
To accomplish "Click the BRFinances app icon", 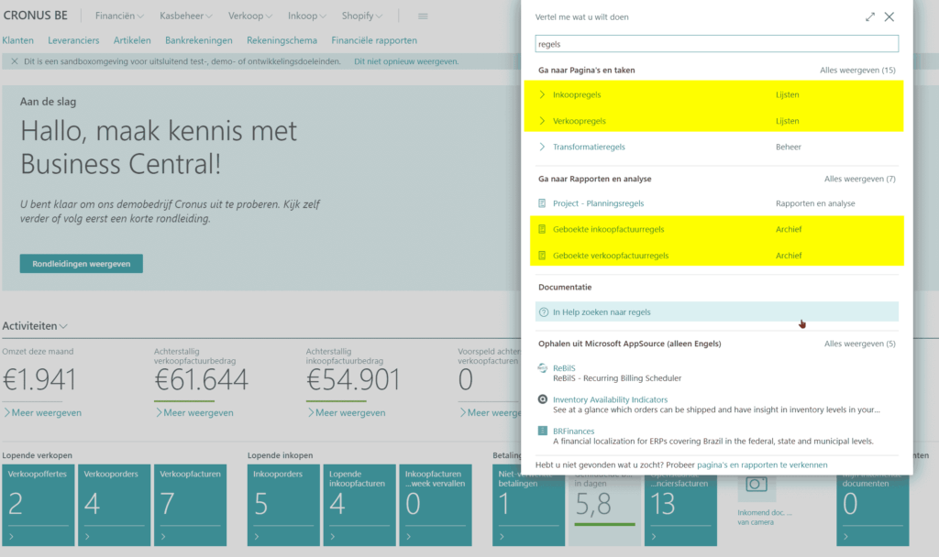I will pos(543,431).
